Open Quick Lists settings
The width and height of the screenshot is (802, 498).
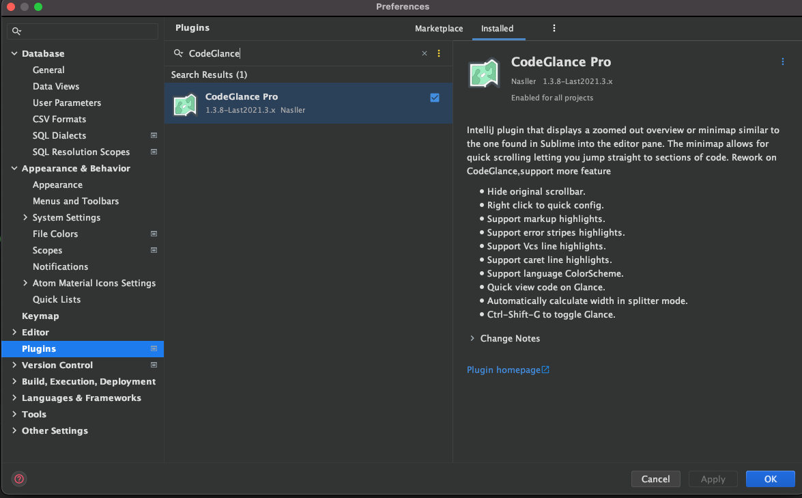[x=56, y=299]
